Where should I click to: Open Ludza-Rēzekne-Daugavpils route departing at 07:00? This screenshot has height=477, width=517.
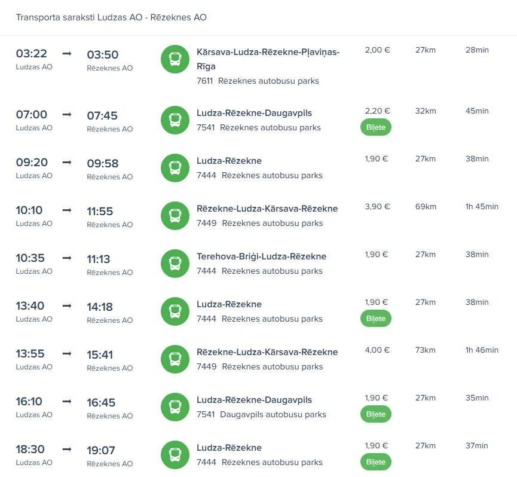pos(254,113)
